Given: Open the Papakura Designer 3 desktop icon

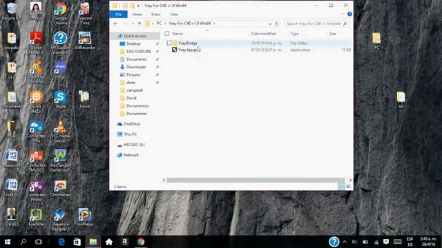Looking at the screenshot, I should [60, 220].
